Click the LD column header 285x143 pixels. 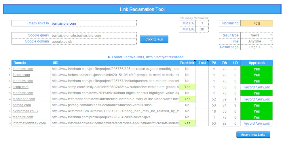pos(235,63)
